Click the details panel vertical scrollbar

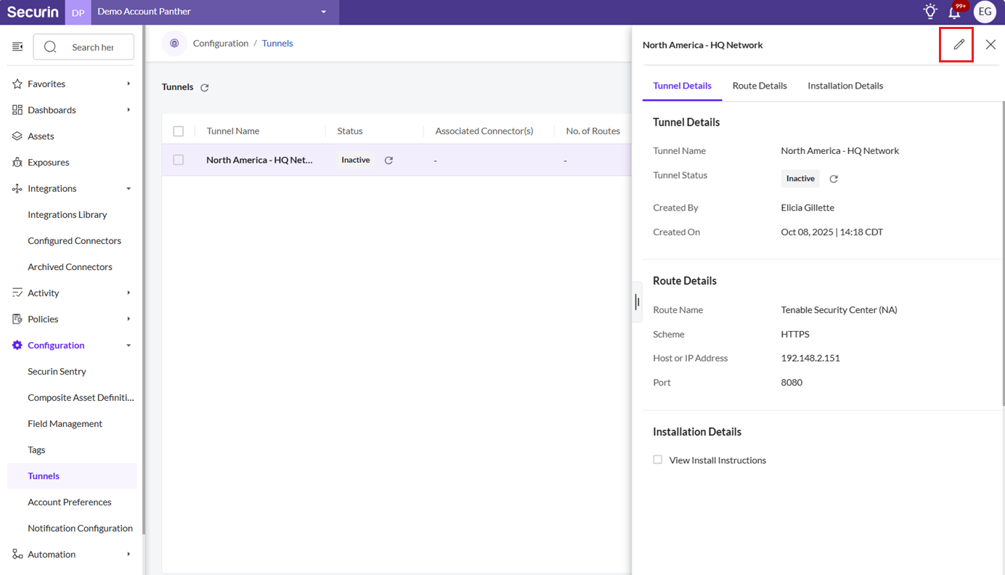pos(1003,253)
